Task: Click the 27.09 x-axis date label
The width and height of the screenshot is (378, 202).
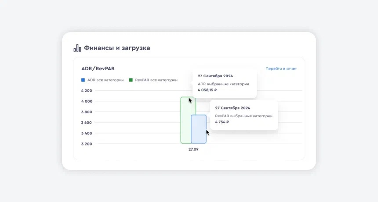Action: [193, 149]
